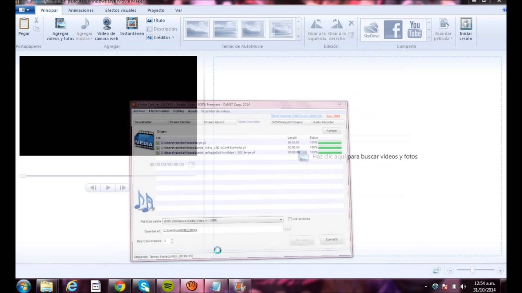The height and width of the screenshot is (293, 522).
Task: Click the Rev. 7943 link
Action: (333, 116)
